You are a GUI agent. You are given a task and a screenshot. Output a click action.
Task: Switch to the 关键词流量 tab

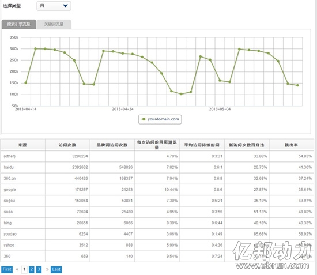pyautogui.click(x=54, y=24)
